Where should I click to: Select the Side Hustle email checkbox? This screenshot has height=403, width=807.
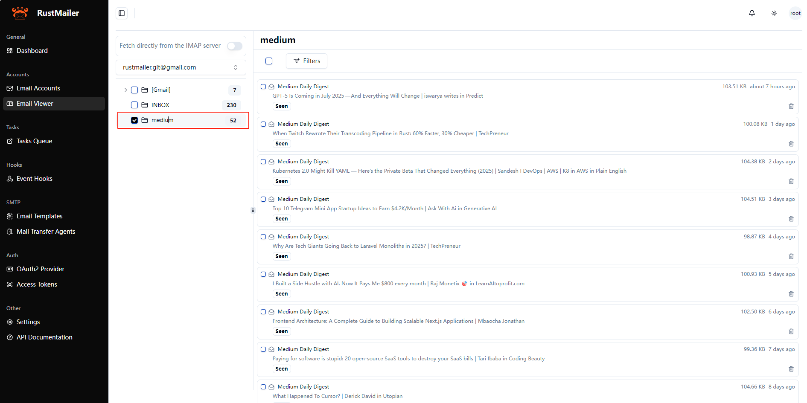tap(263, 274)
